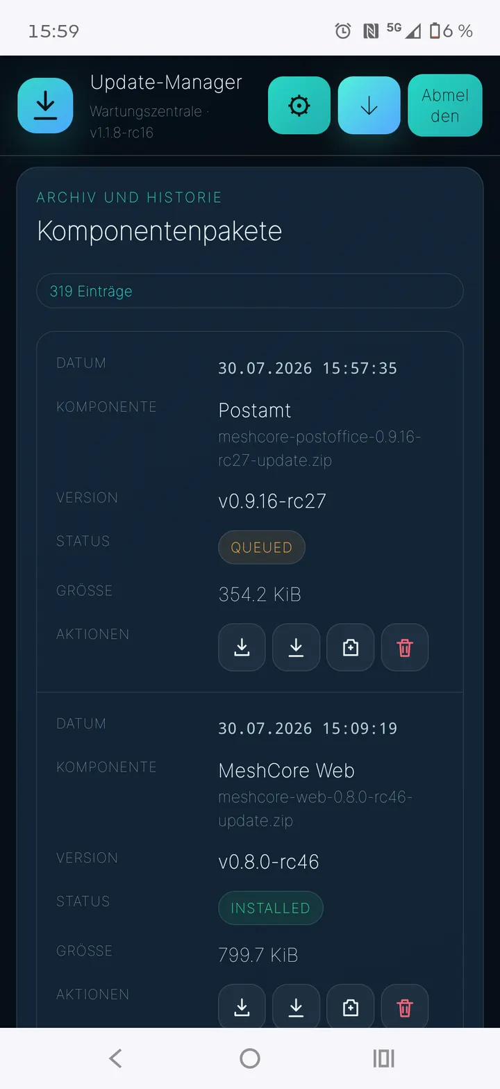Viewport: 500px width, 1089px height.
Task: Tap the INSTALLED status badge
Action: click(271, 908)
